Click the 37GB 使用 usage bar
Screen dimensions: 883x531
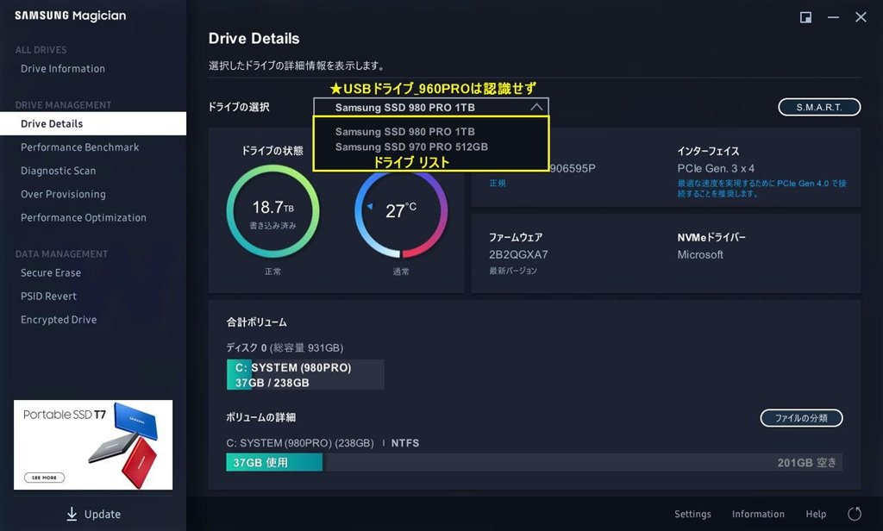tap(274, 462)
